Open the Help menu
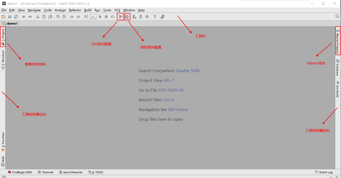Viewport: 341px width, 178px height. (x=141, y=10)
